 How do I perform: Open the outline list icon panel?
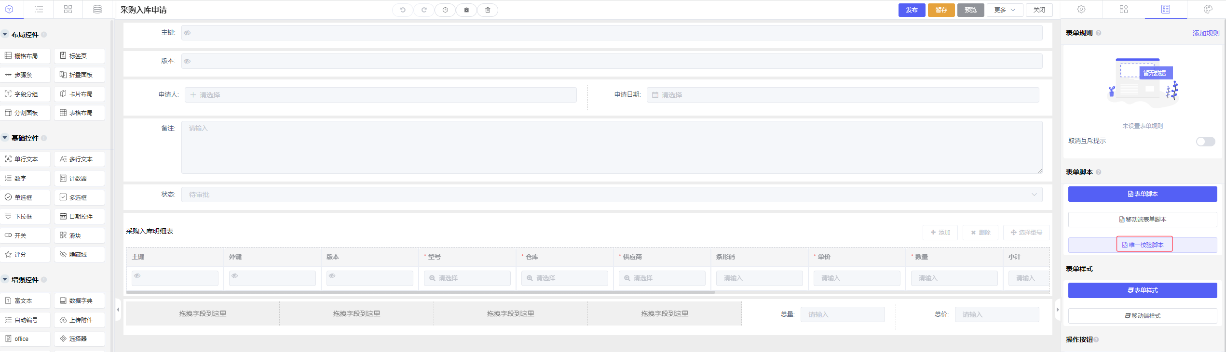tap(39, 10)
